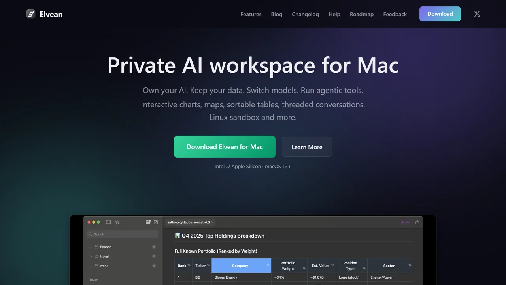Click the ~$1.87B value cell
The image size is (506, 285).
[x=321, y=277]
